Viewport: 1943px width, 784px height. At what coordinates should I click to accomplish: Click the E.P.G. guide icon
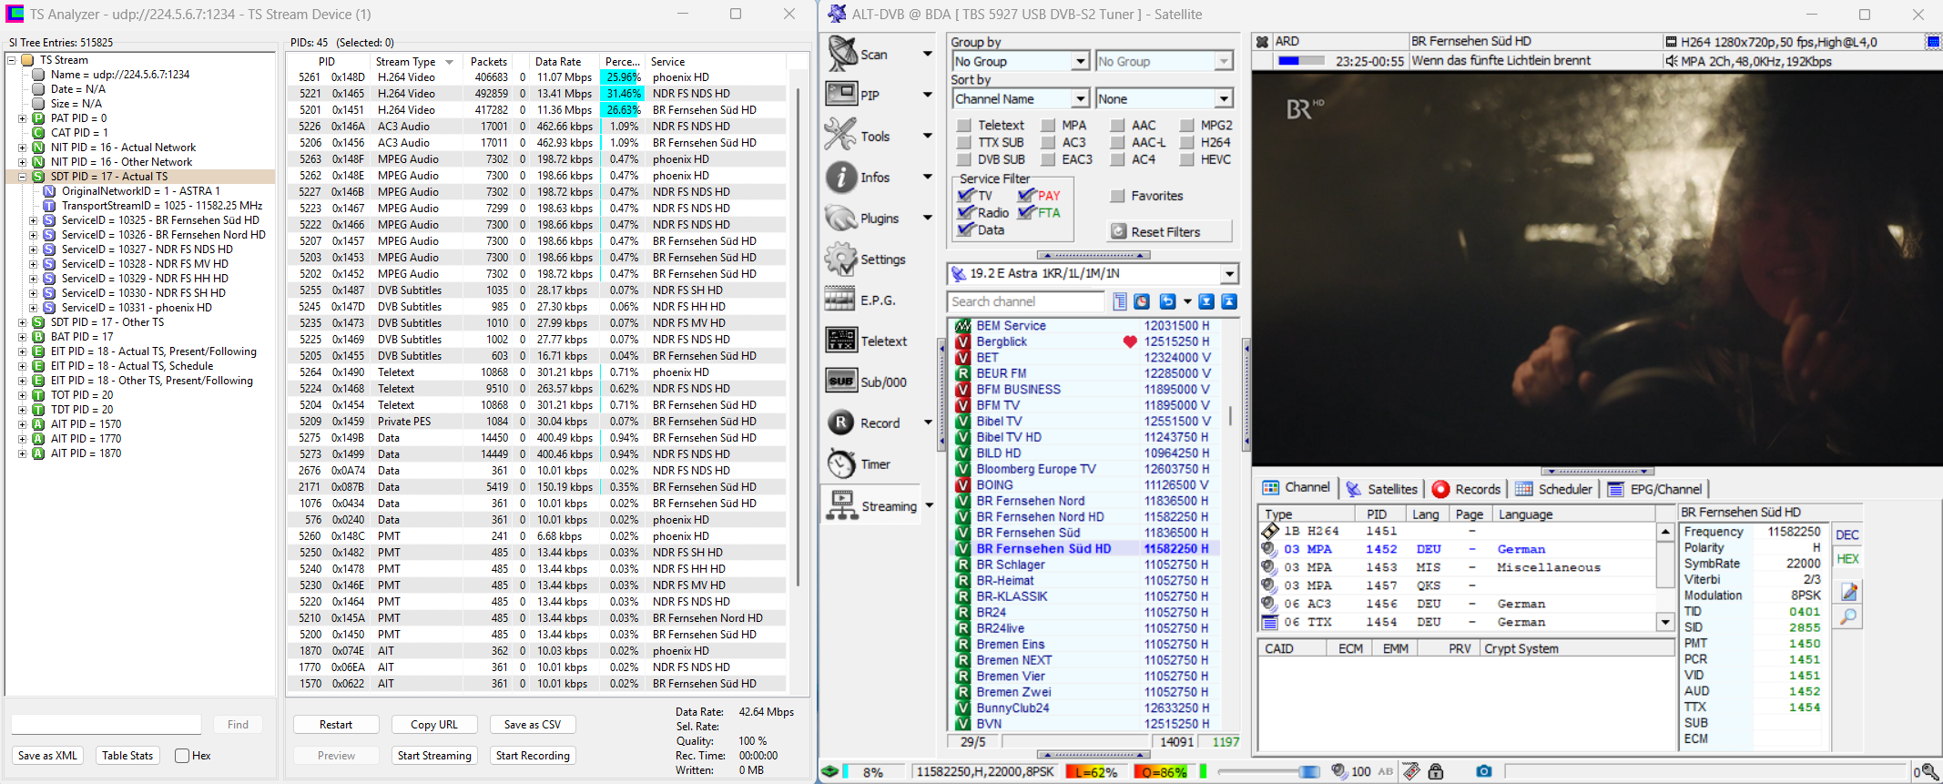(x=839, y=300)
